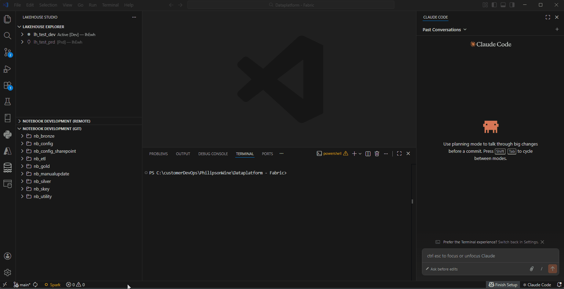
Task: Open the Python sidebar view
Action: [8, 135]
